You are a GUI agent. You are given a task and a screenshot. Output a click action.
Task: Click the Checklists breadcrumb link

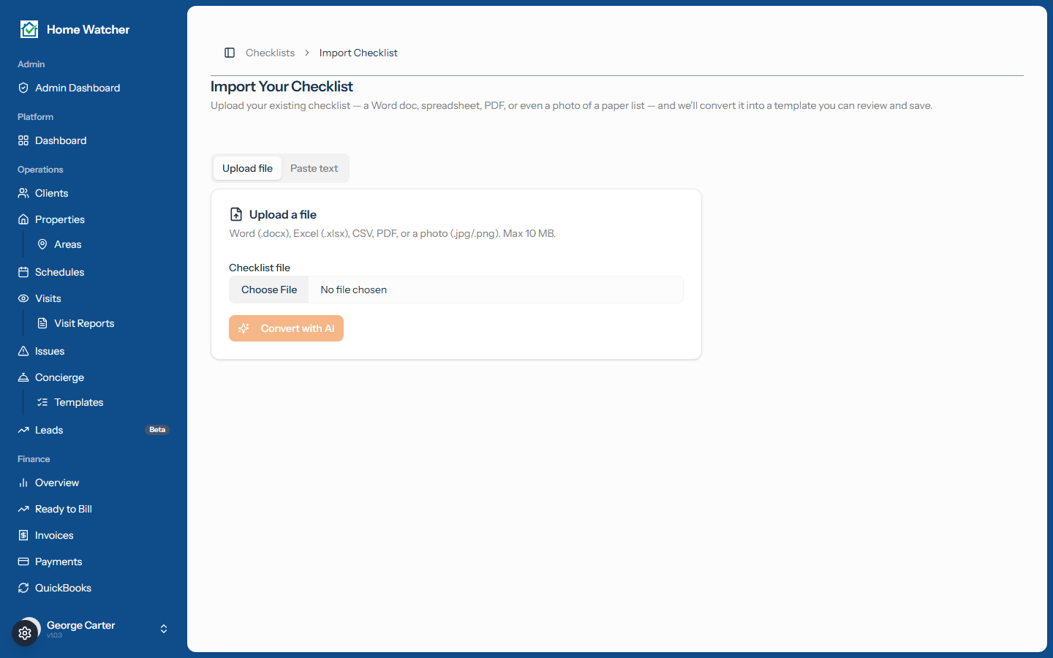[x=270, y=53]
